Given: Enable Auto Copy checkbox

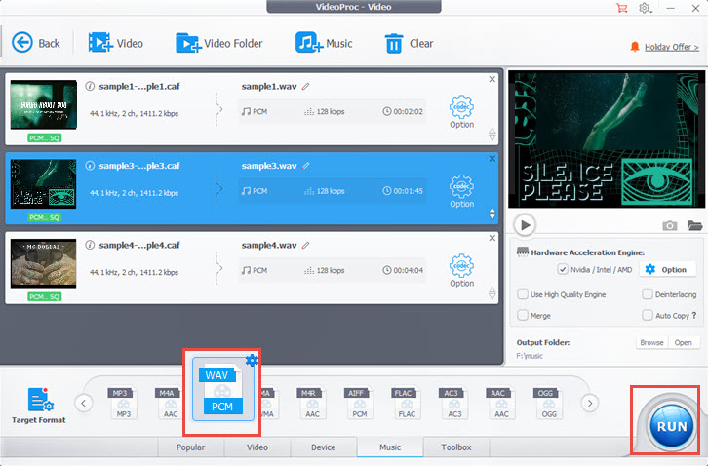Looking at the screenshot, I should tap(647, 315).
